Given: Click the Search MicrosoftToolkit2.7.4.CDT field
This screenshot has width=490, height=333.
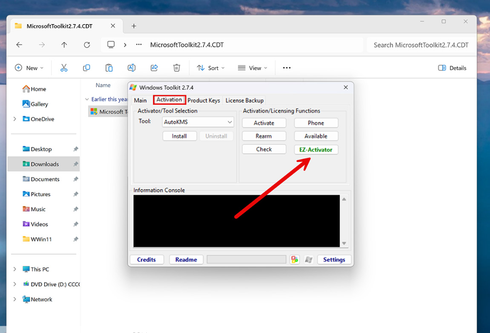Looking at the screenshot, I should click(x=421, y=45).
